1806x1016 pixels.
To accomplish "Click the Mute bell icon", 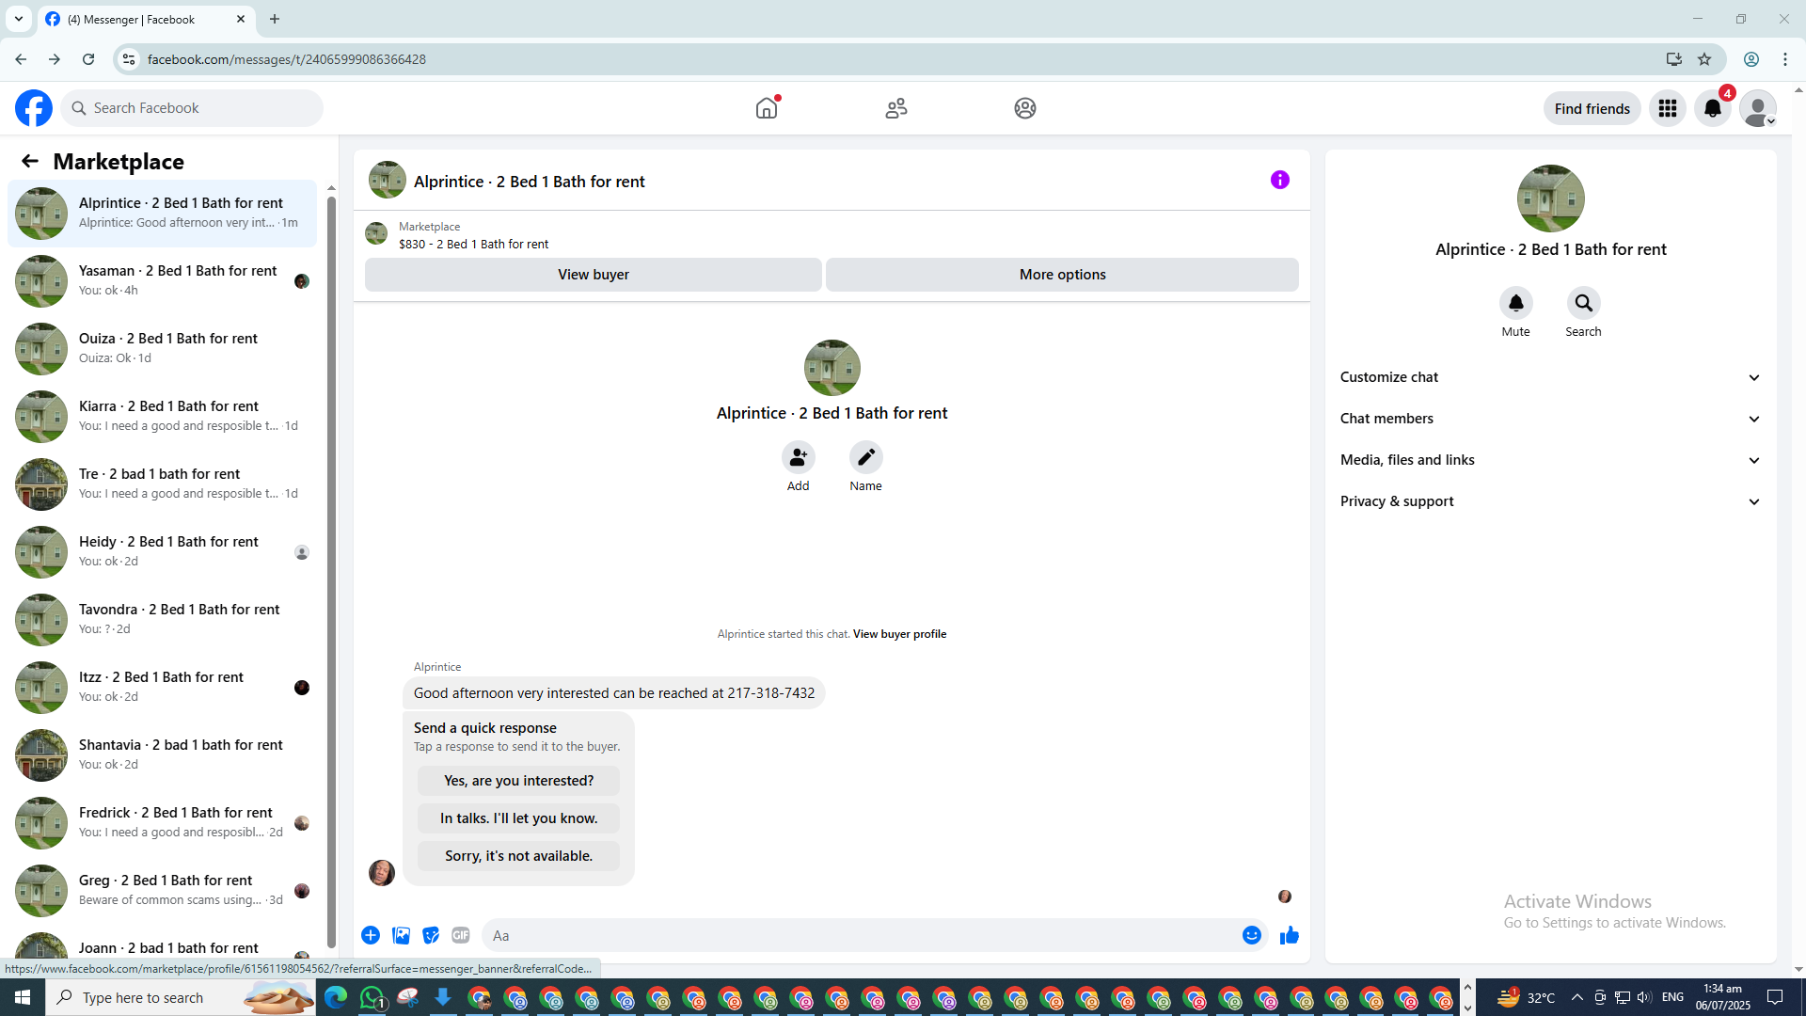I will (x=1515, y=303).
